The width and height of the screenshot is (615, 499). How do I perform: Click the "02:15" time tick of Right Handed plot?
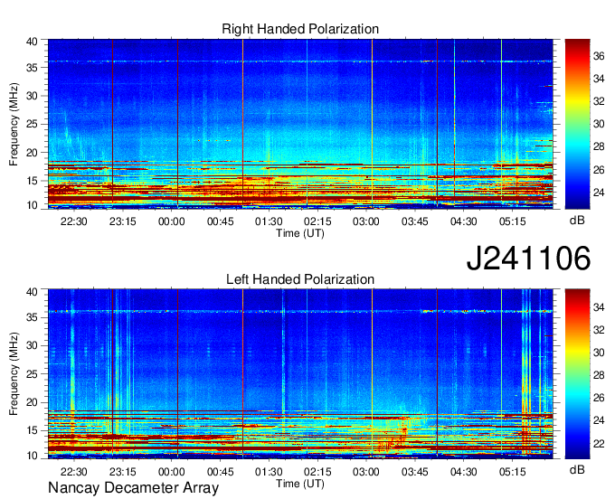coord(317,221)
